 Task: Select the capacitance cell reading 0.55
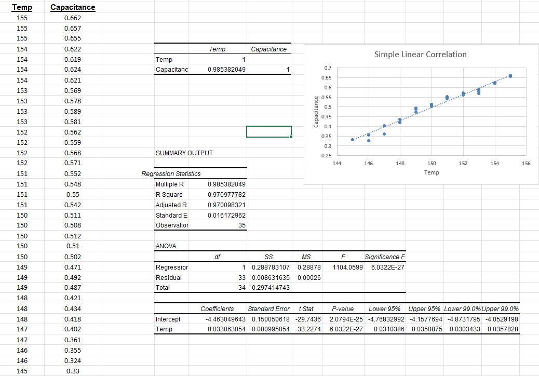click(x=73, y=195)
